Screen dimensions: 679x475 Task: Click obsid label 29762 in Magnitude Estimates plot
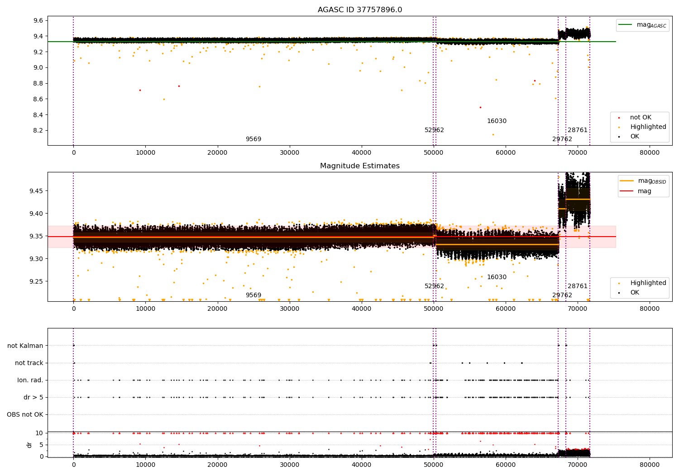(562, 295)
